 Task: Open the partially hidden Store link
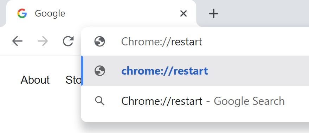73,80
